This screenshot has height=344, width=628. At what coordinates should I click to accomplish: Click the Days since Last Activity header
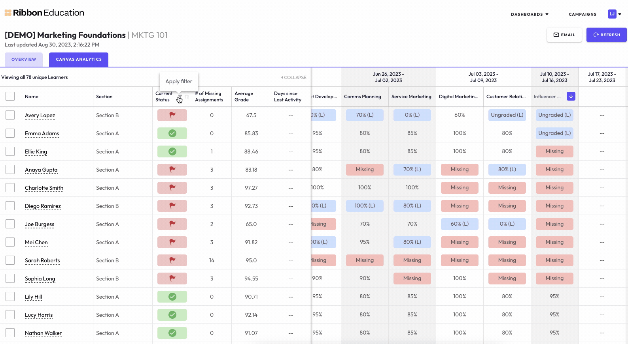tap(288, 97)
